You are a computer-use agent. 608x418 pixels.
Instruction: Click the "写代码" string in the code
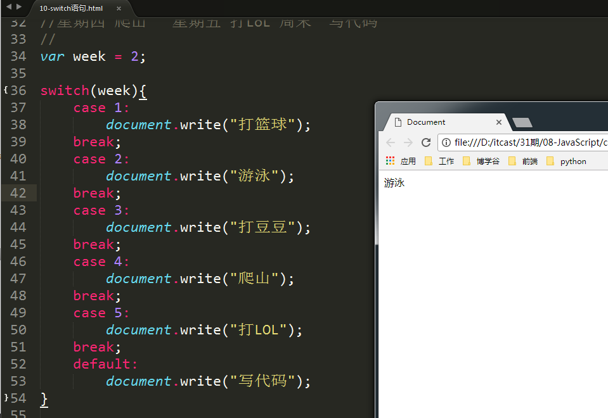pyautogui.click(x=262, y=381)
